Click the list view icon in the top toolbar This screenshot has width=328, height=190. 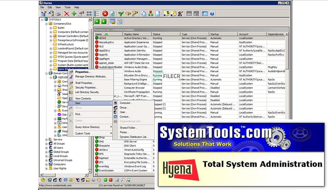(x=97, y=14)
